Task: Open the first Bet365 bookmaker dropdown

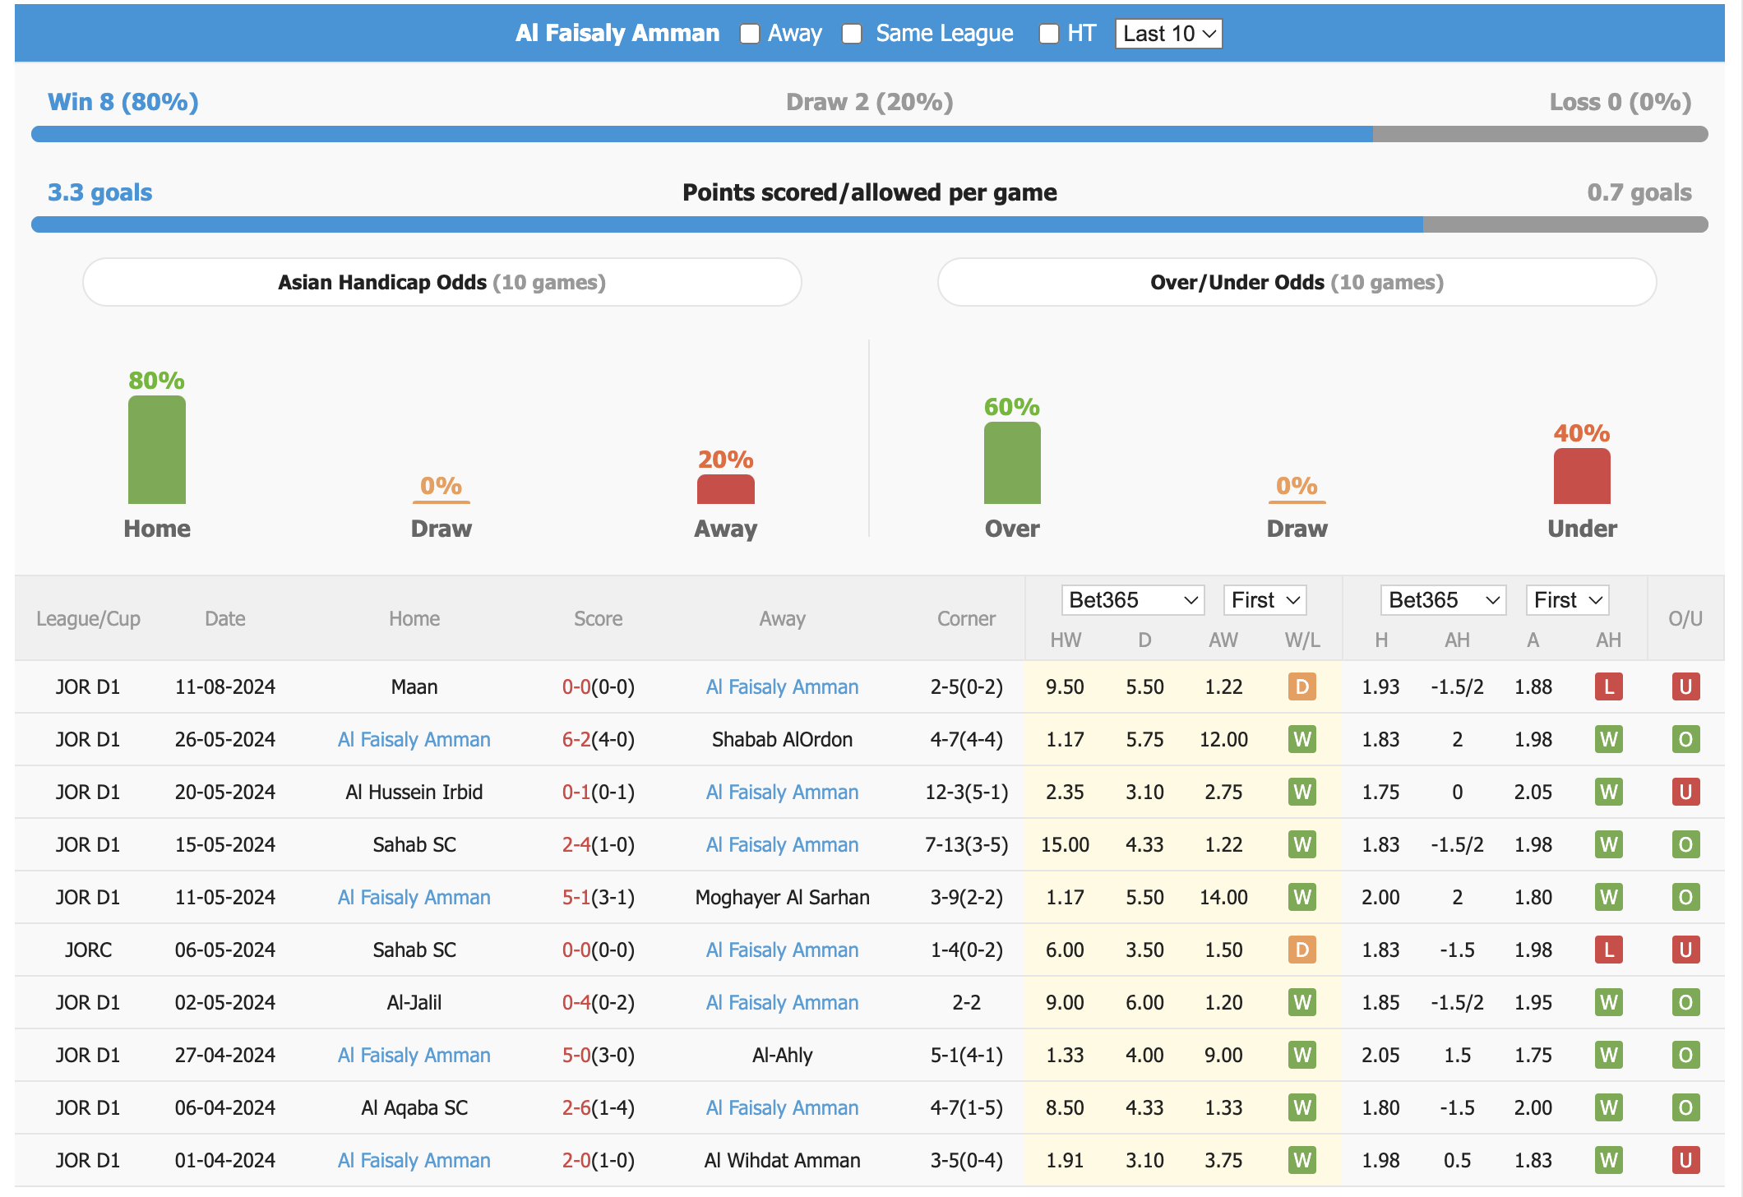Action: click(x=1132, y=600)
